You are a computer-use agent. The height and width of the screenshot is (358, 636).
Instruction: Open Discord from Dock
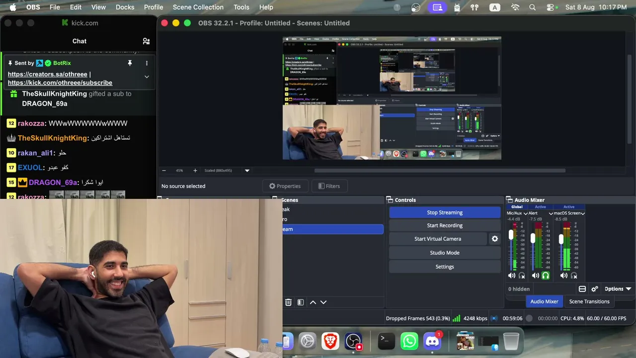[432, 341]
